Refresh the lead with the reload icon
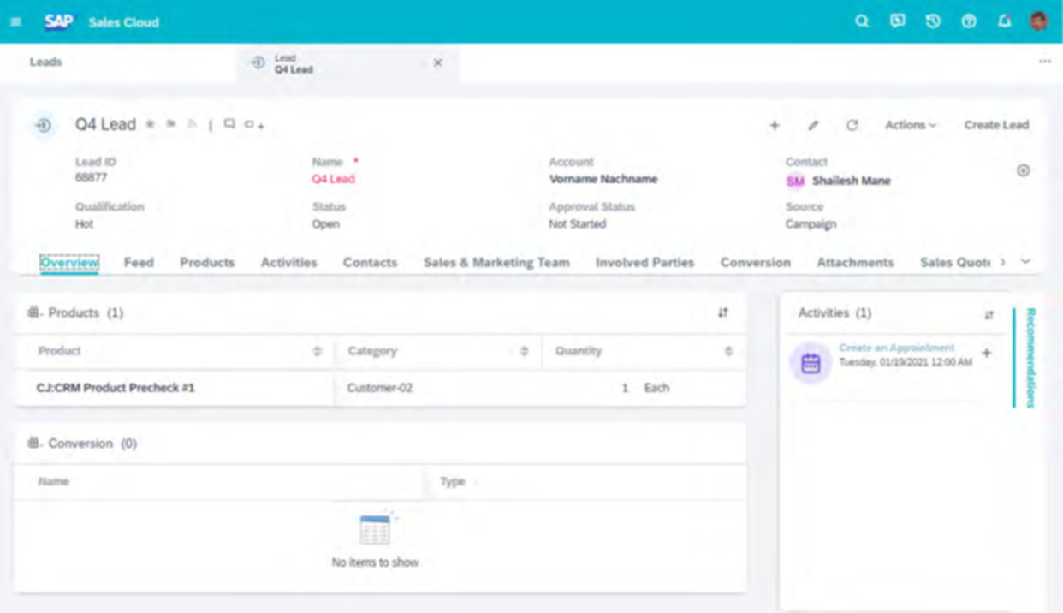The width and height of the screenshot is (1063, 613). tap(852, 125)
